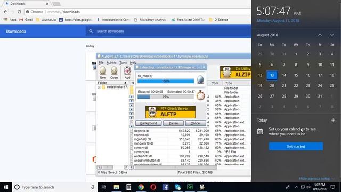Open Opera from the taskbar
This screenshot has width=341, height=192.
pyautogui.click(x=153, y=187)
